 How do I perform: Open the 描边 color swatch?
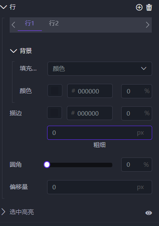(x=55, y=112)
